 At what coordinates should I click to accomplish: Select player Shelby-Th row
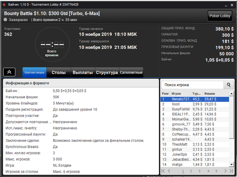(x=195, y=129)
